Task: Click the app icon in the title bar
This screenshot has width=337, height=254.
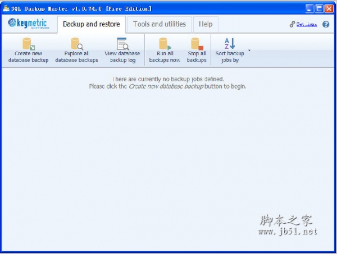Action: click(x=6, y=8)
